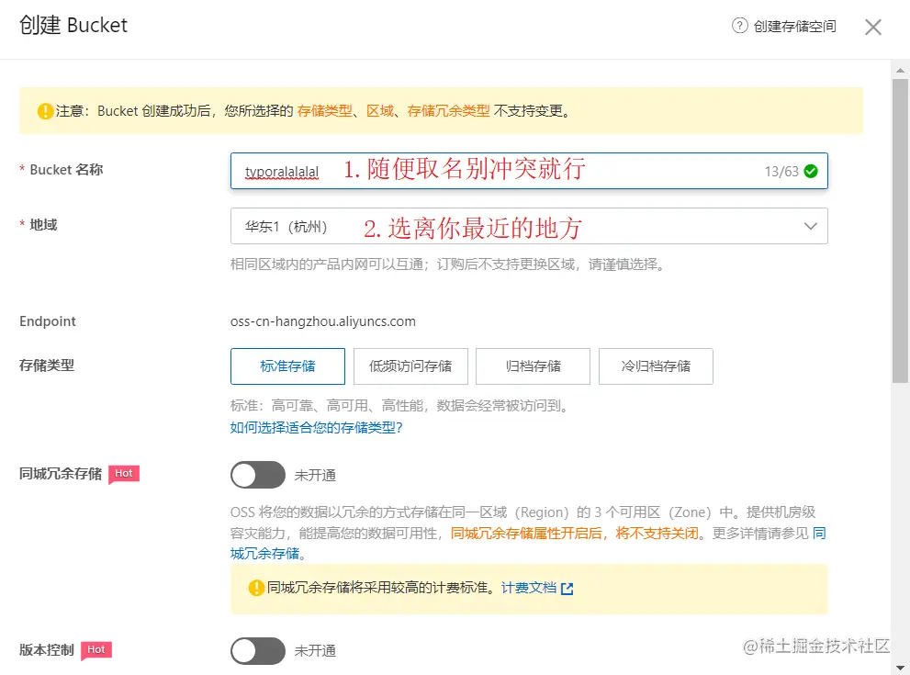
Task: Click the Bucket 名称 field label
Action: coord(66,170)
